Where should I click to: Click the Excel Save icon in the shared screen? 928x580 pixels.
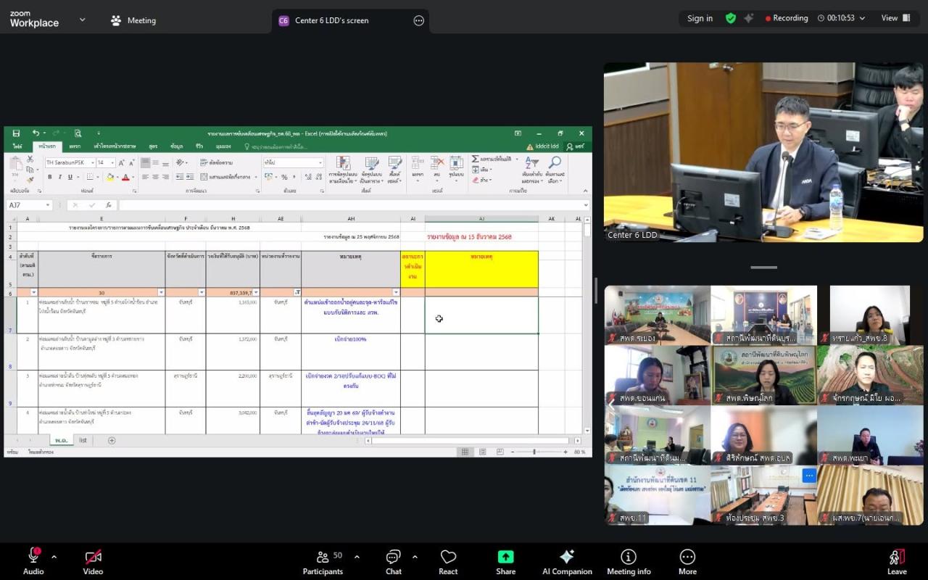click(16, 133)
